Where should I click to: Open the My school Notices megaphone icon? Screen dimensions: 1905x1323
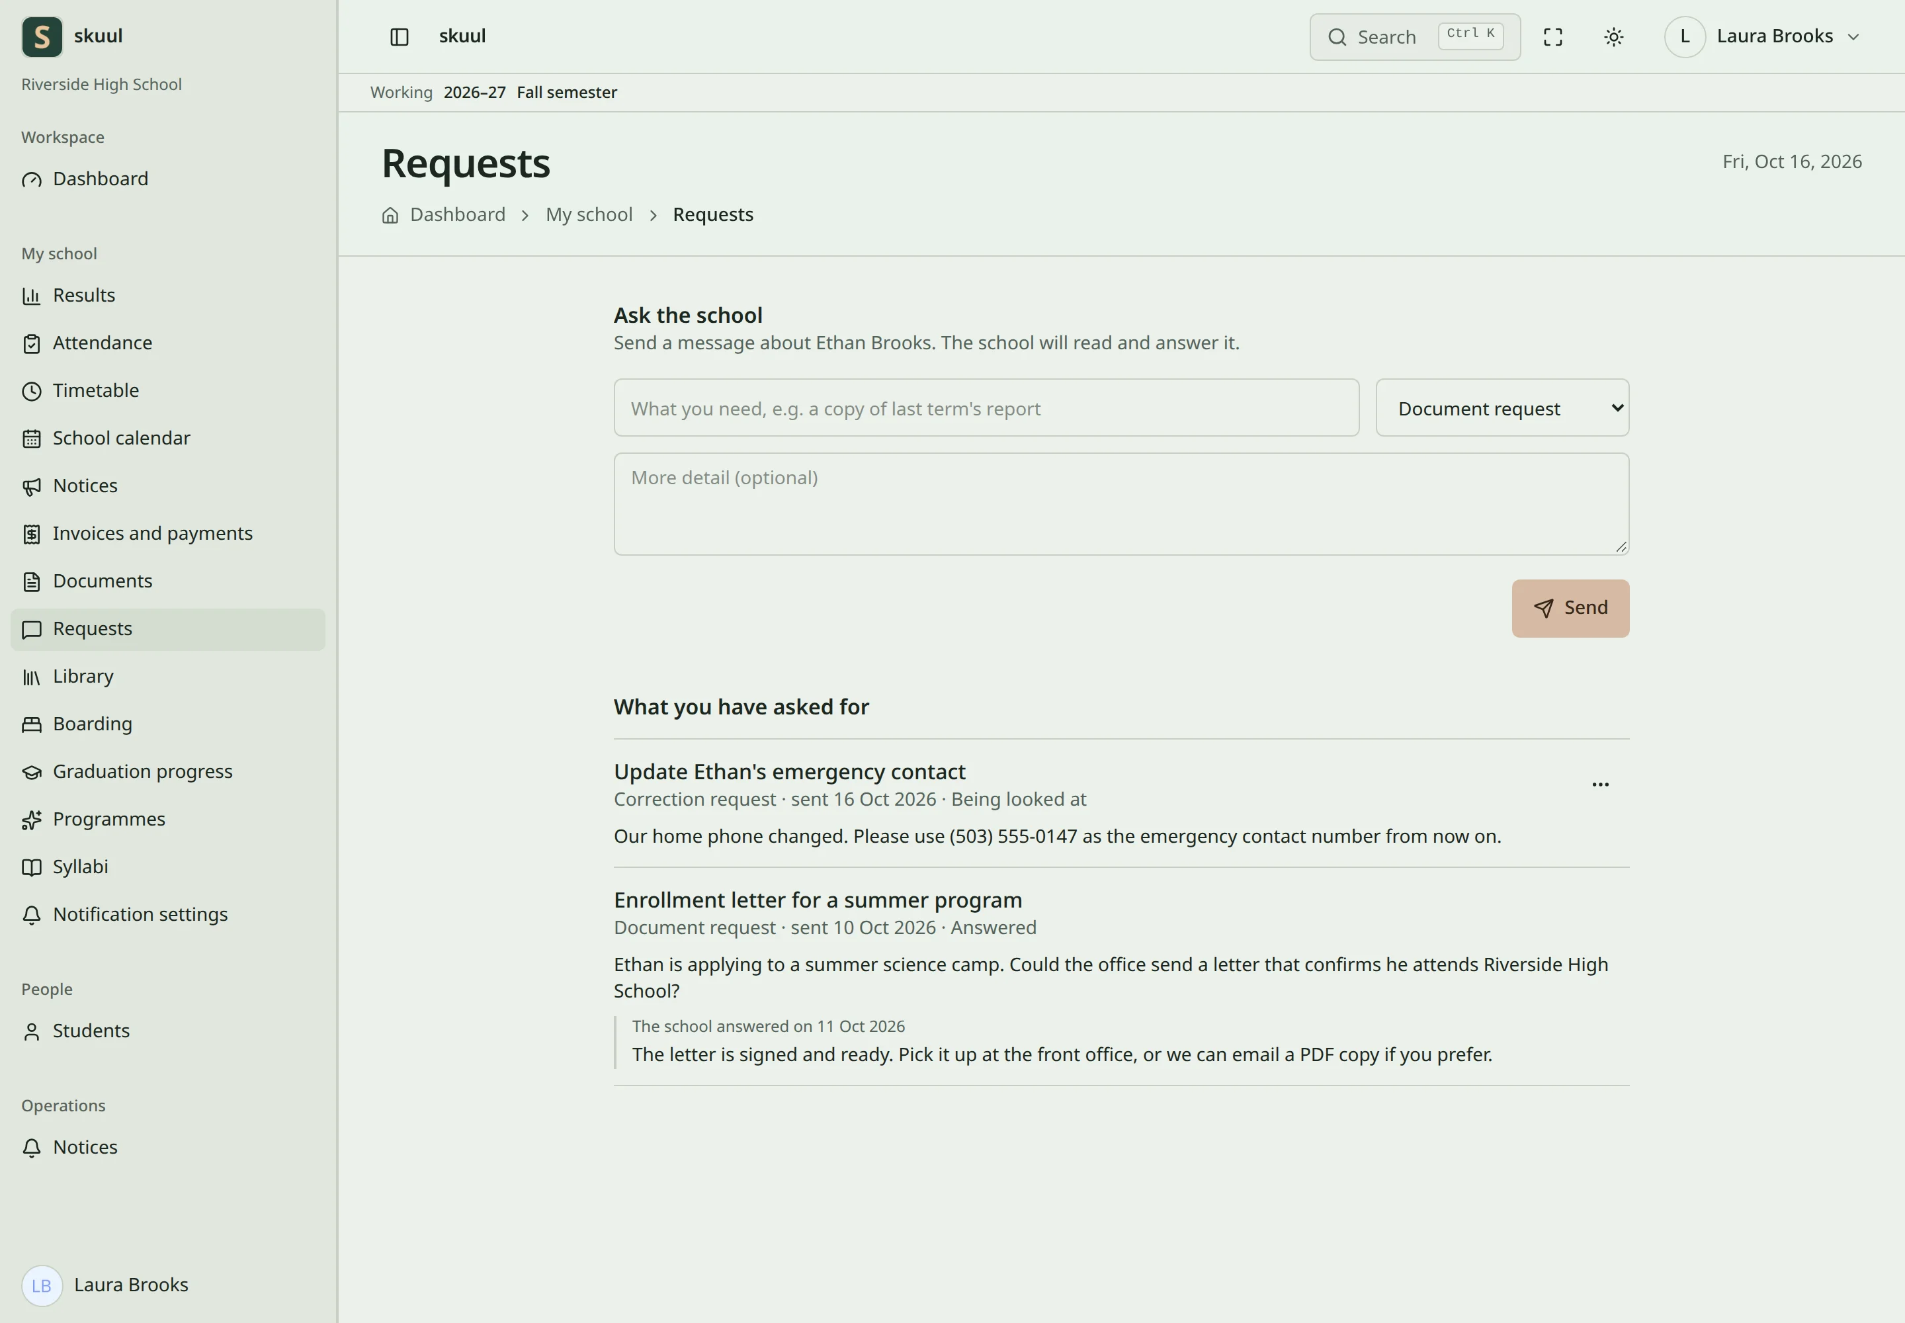[32, 487]
